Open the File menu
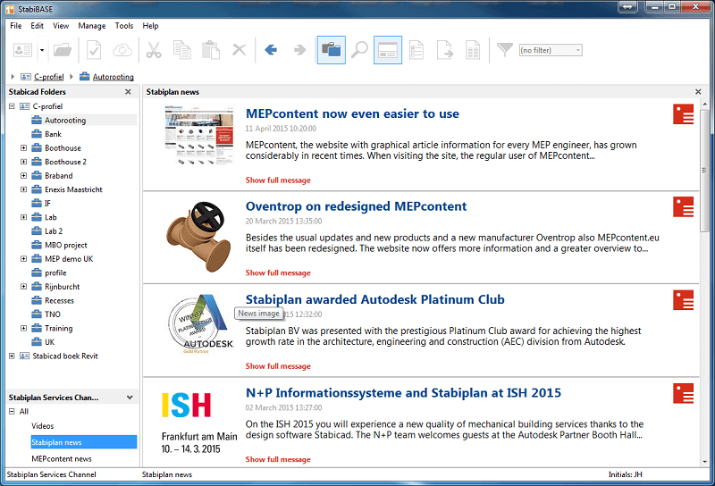 click(x=16, y=26)
